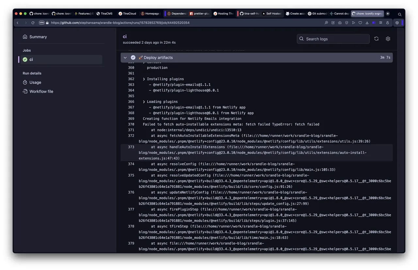Switch to the tina-self-ho tab

coord(249,14)
